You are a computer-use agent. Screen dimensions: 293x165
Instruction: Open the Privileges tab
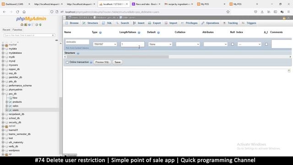click(189, 23)
